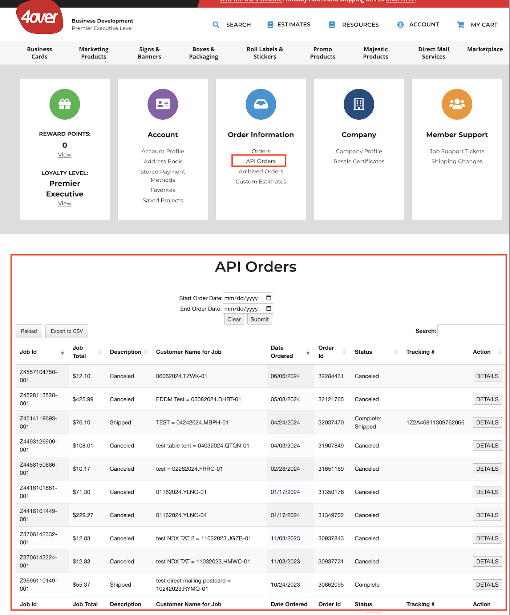Click the blue Order Information inbox icon
510x615 pixels.
pyautogui.click(x=261, y=104)
